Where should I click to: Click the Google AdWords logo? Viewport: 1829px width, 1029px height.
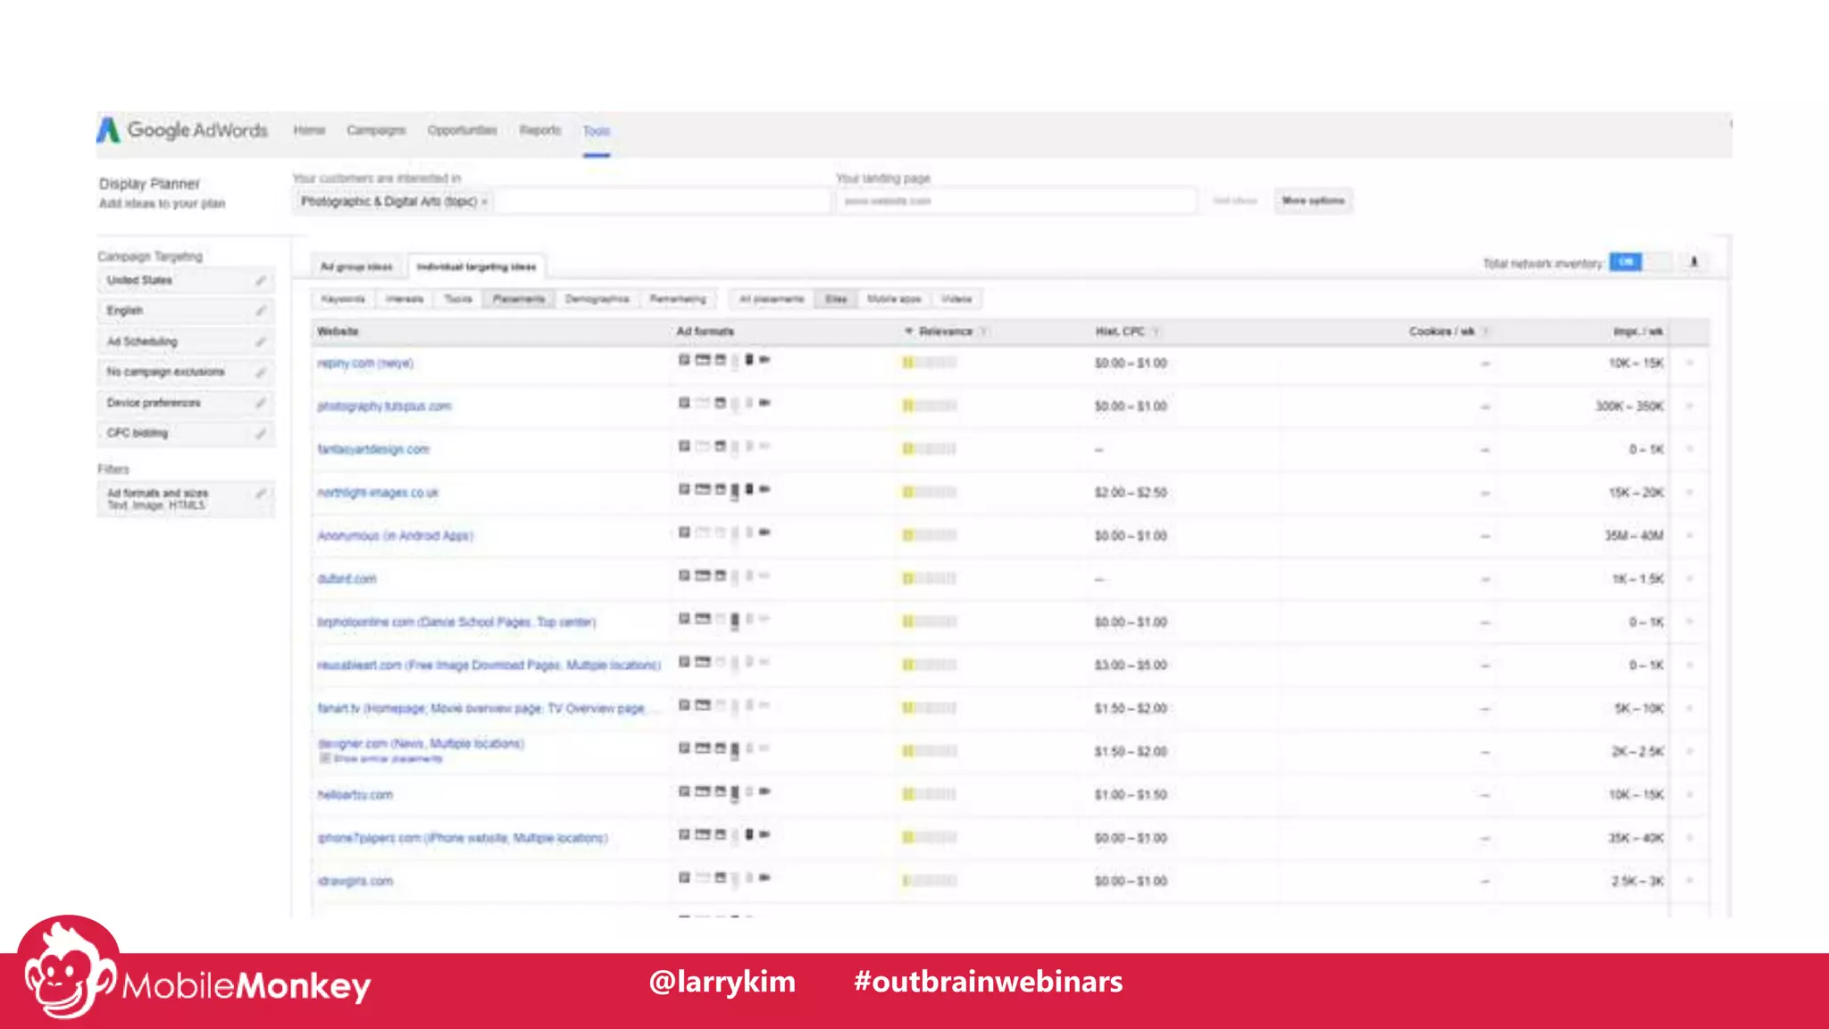[x=183, y=130]
